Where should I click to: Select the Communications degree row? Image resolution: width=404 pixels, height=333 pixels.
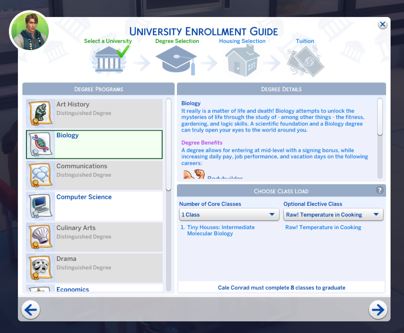tap(95, 175)
